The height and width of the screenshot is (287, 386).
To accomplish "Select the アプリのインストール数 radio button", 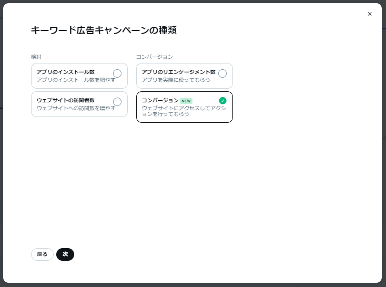I will click(117, 73).
